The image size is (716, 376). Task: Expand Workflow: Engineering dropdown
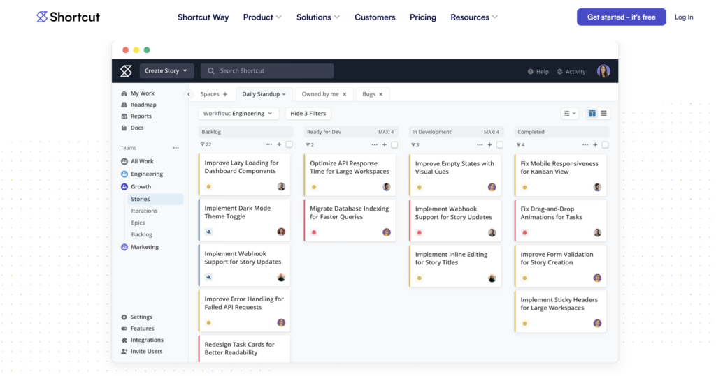[238, 114]
